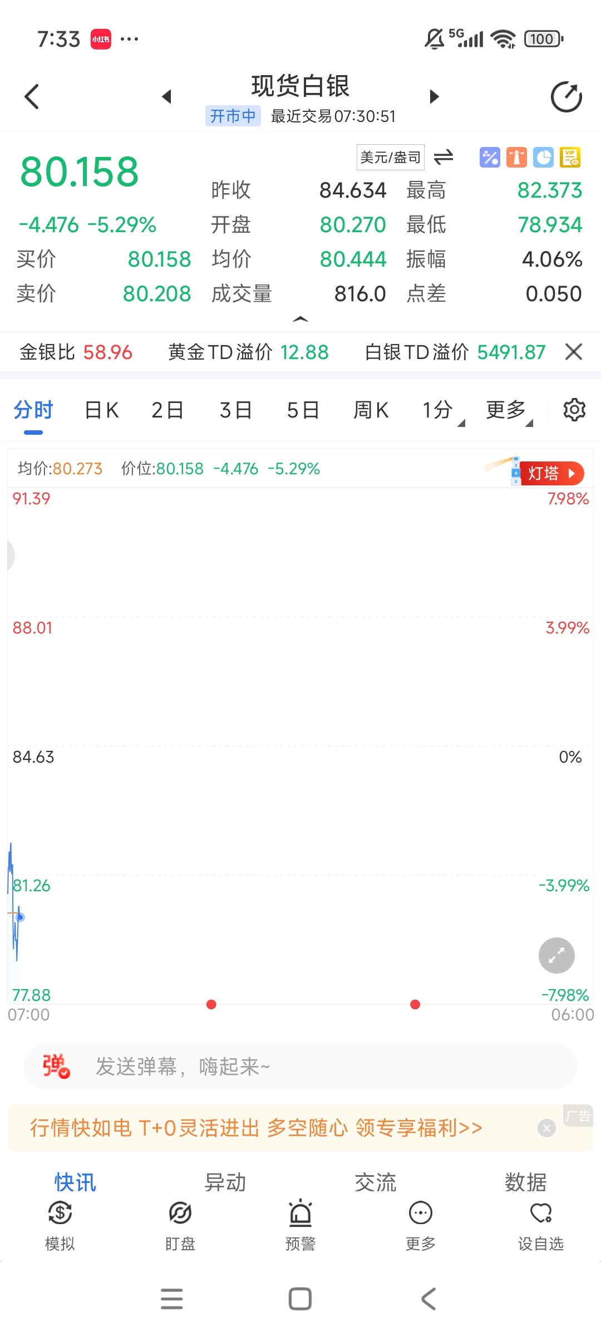Open the purple percent calculator icon
This screenshot has height=1336, width=601.
point(490,158)
